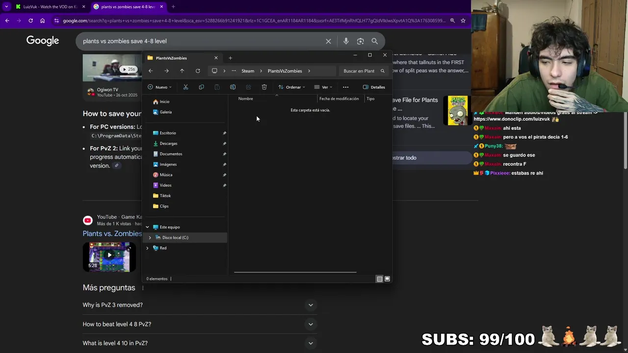
Task: Switch to details view icon in status bar
Action: pos(379,279)
